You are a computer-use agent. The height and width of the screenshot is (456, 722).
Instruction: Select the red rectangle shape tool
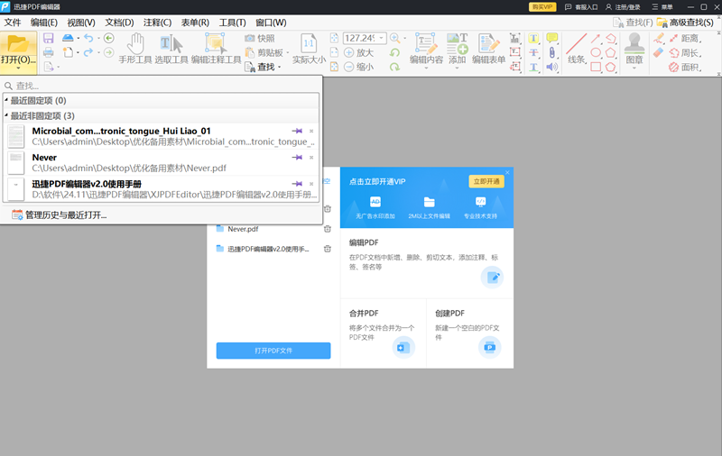596,67
